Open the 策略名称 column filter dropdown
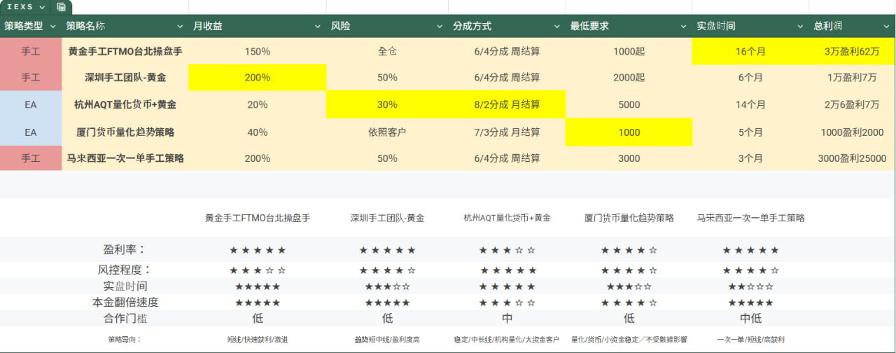The image size is (896, 353). pos(181,27)
